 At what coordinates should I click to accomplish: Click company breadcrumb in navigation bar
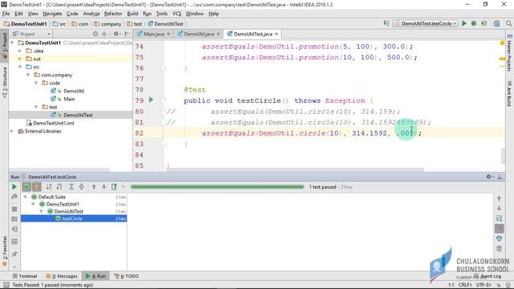108,24
